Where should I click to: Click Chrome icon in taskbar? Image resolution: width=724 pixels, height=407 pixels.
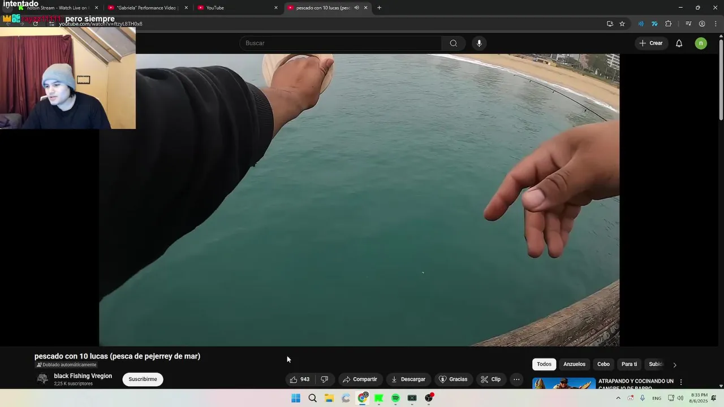pos(363,398)
